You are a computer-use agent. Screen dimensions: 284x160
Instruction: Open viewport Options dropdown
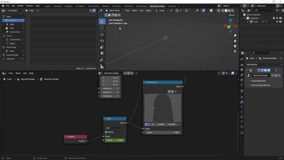(233, 15)
